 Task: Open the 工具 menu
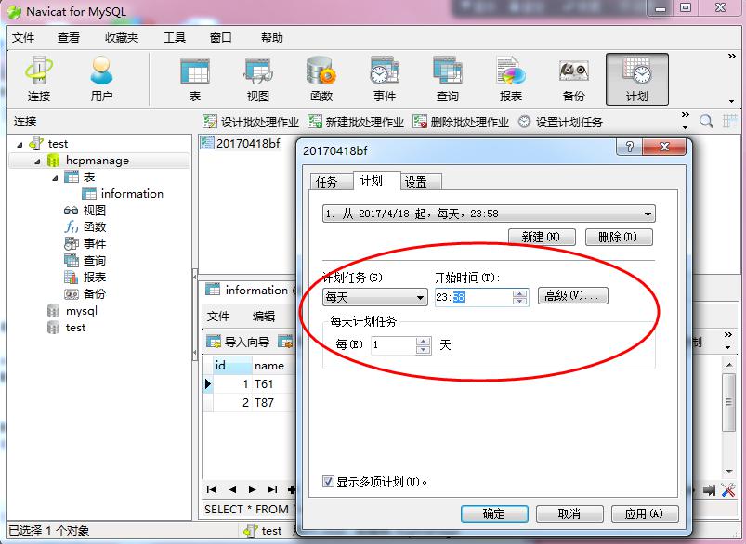pyautogui.click(x=174, y=37)
